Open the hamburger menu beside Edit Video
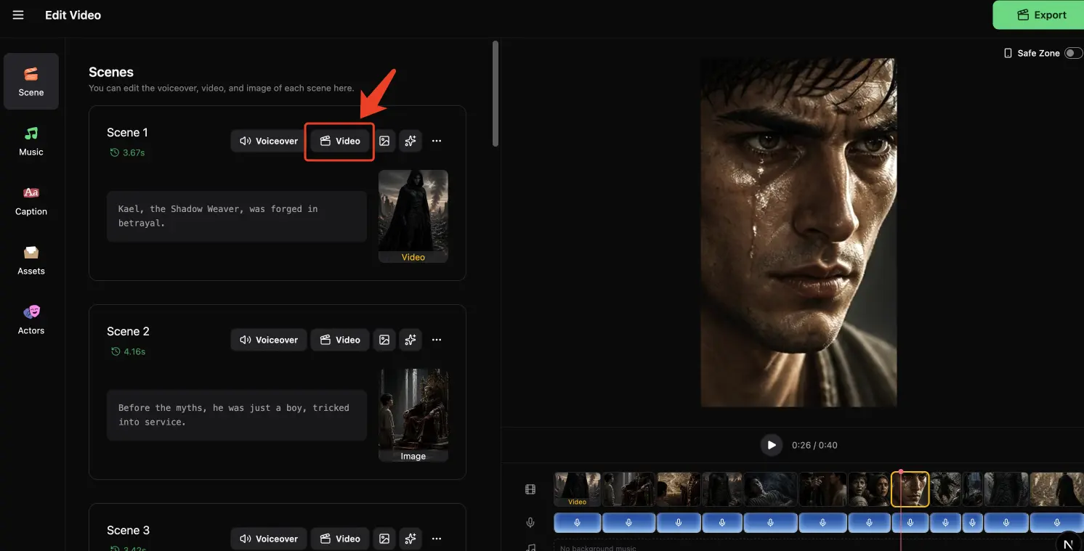The image size is (1084, 551). coord(18,15)
